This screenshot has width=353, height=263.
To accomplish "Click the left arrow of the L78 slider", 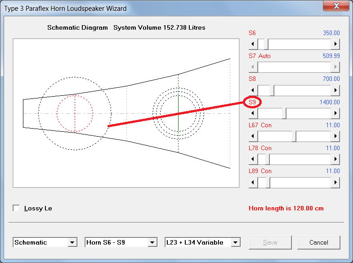I will (x=253, y=159).
